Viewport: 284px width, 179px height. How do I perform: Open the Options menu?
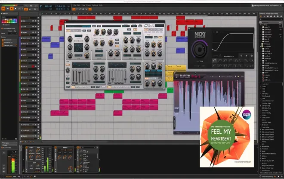pyautogui.click(x=95, y=5)
